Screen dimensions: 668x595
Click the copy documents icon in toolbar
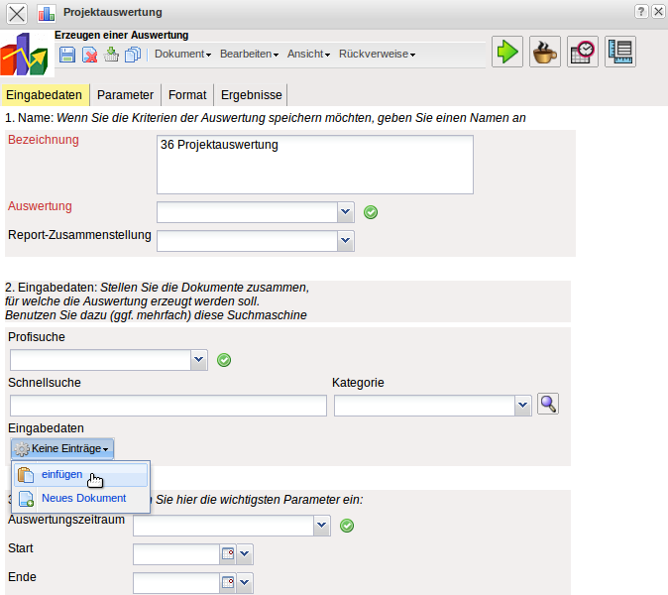[133, 54]
